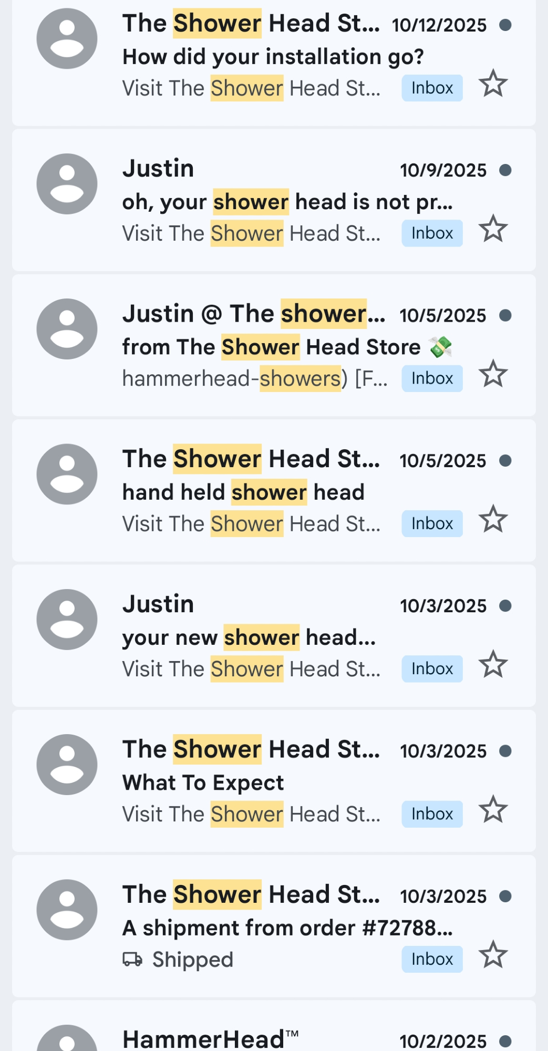This screenshot has height=1051, width=548.
Task: Select avatar on the shipment order email
Action: coord(67,910)
